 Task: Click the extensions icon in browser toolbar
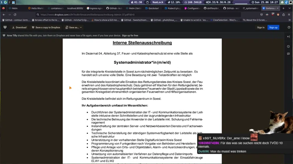283,14
